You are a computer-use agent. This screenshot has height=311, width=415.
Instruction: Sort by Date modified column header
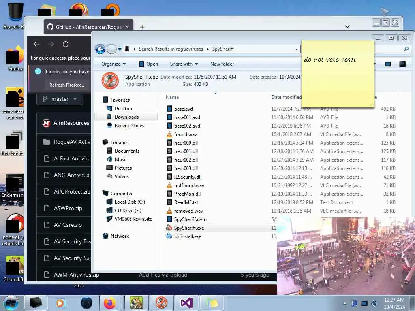click(x=287, y=97)
